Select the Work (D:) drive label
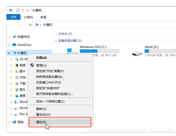176x136 pixels. (152, 47)
